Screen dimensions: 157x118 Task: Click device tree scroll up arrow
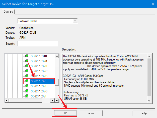point(57,56)
